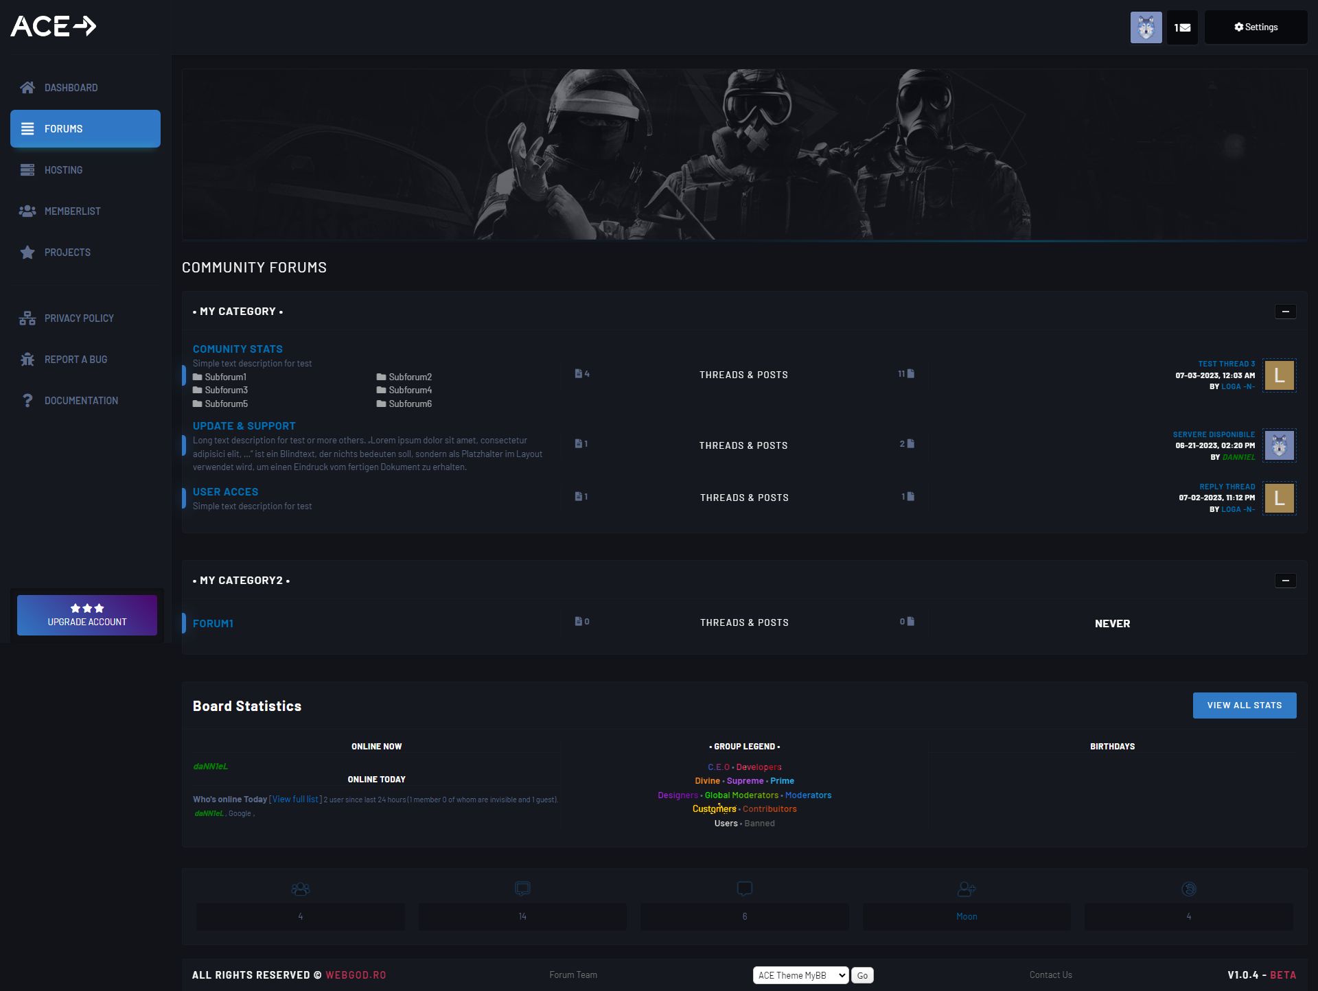The width and height of the screenshot is (1318, 991).
Task: Click the Report a Bug icon
Action: click(x=27, y=360)
